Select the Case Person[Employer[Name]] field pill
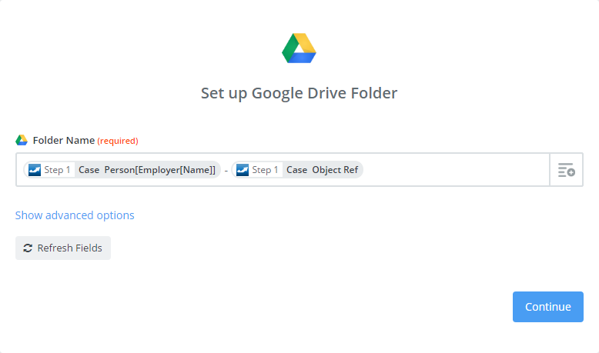 [x=122, y=170]
